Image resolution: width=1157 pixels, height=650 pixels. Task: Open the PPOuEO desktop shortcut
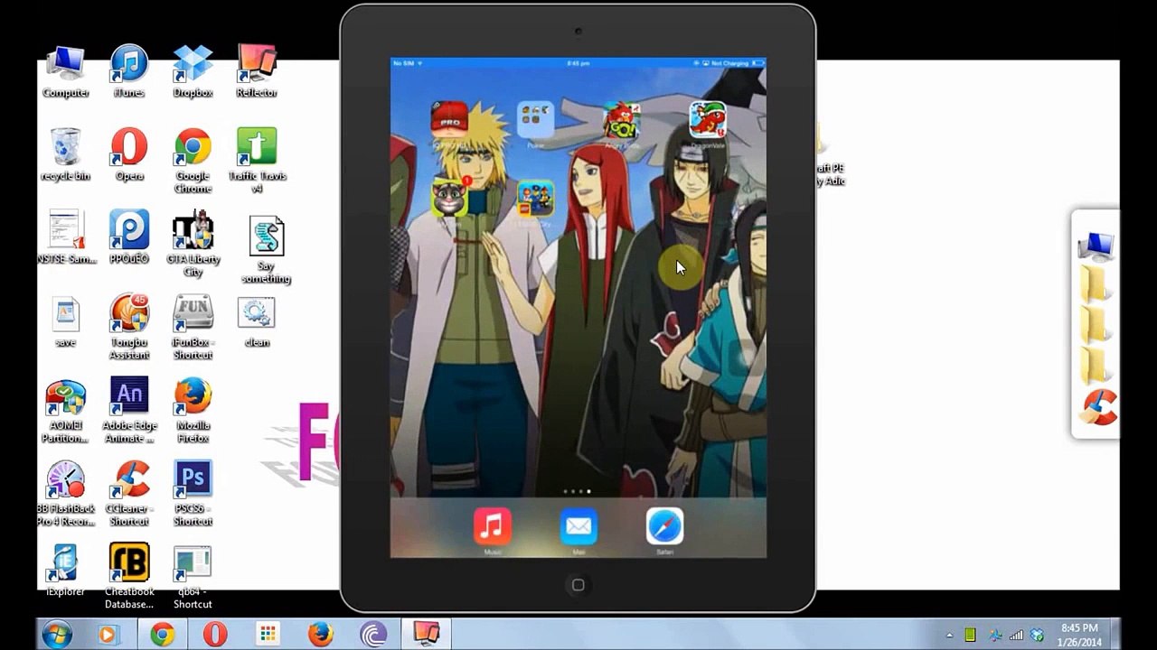[x=129, y=237]
